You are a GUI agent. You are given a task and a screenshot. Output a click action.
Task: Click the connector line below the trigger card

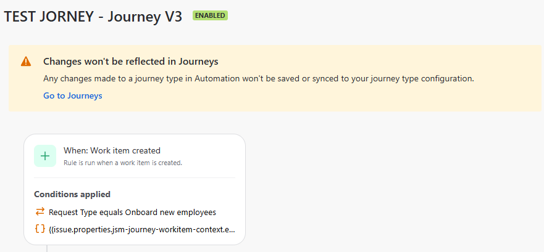click(x=47, y=248)
